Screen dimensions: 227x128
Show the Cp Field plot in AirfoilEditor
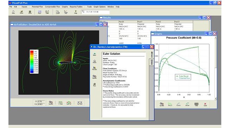tap(80, 103)
